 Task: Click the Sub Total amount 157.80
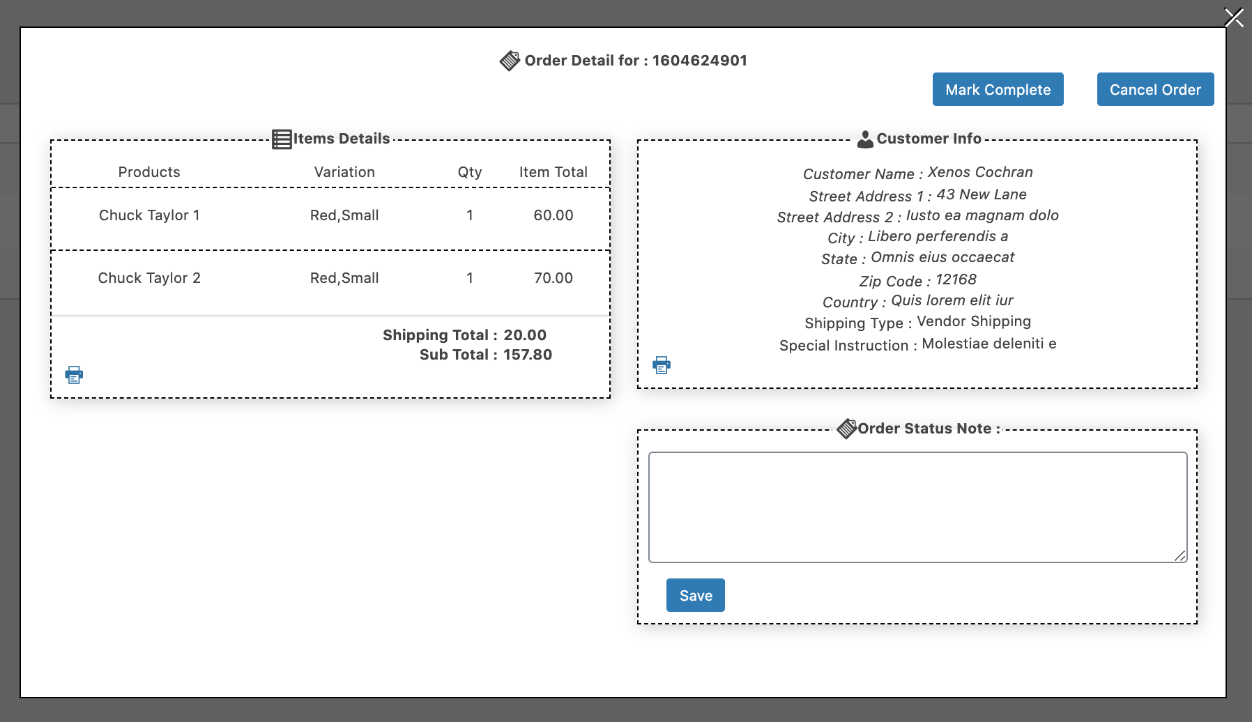click(528, 355)
